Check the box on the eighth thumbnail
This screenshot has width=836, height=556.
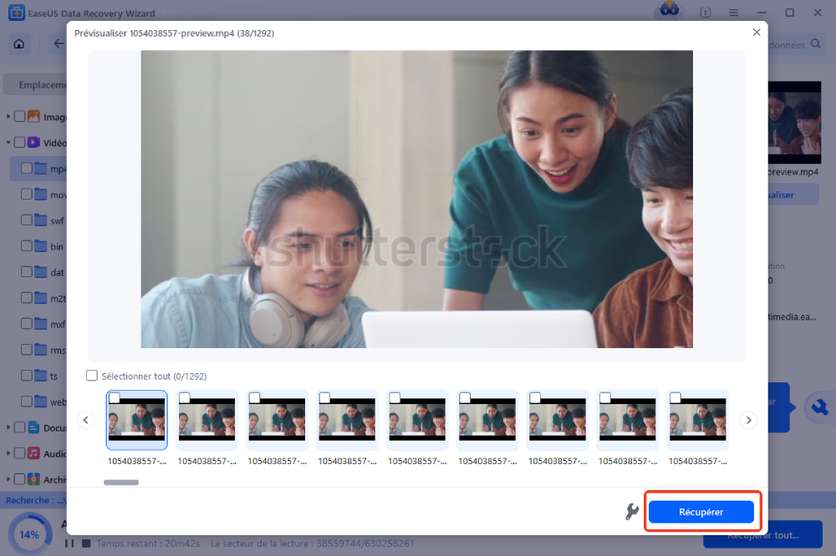(604, 398)
